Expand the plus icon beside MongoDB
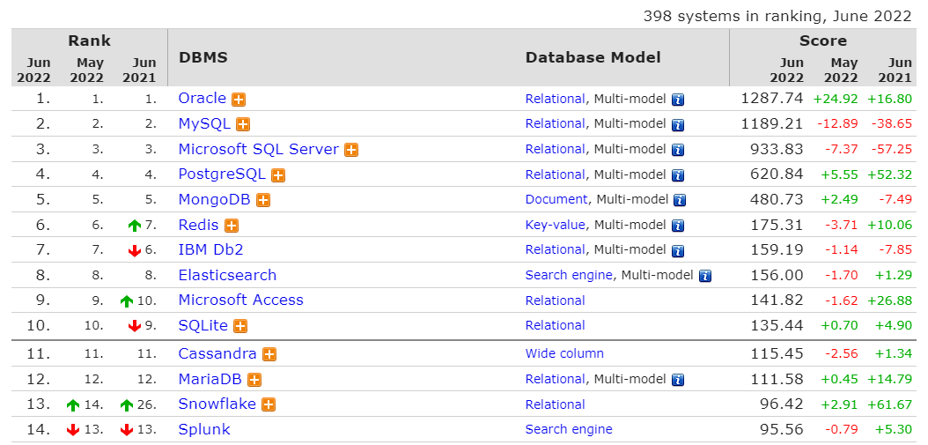 263,200
